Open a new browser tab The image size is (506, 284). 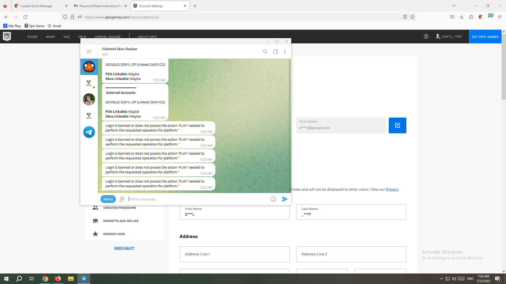click(x=195, y=6)
